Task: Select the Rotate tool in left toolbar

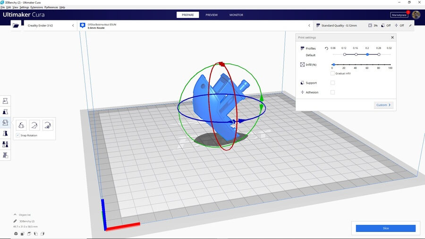Action: coord(5,122)
